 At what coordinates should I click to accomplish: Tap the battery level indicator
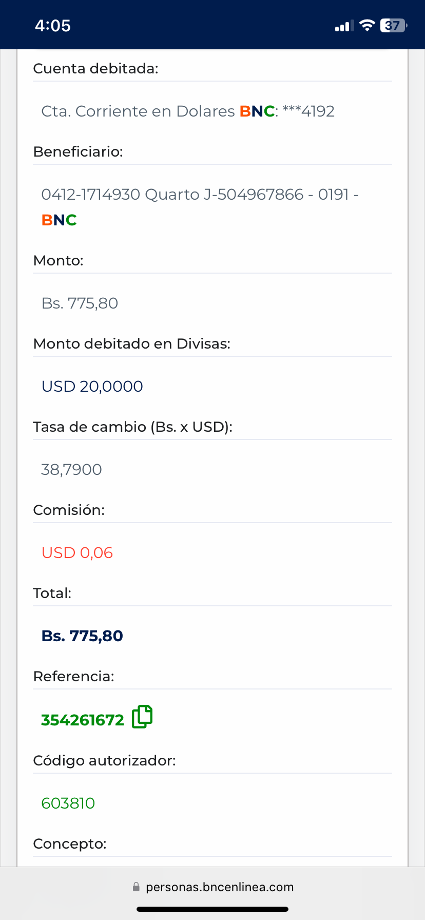coord(393,25)
